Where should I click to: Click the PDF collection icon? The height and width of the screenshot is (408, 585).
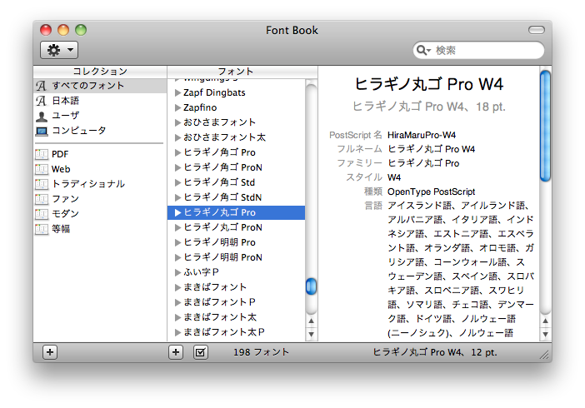tap(42, 154)
